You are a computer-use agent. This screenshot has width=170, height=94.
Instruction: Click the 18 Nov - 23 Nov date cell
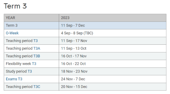[x=112, y=71]
